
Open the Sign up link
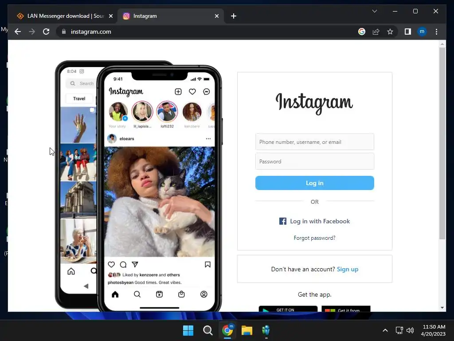click(x=348, y=269)
